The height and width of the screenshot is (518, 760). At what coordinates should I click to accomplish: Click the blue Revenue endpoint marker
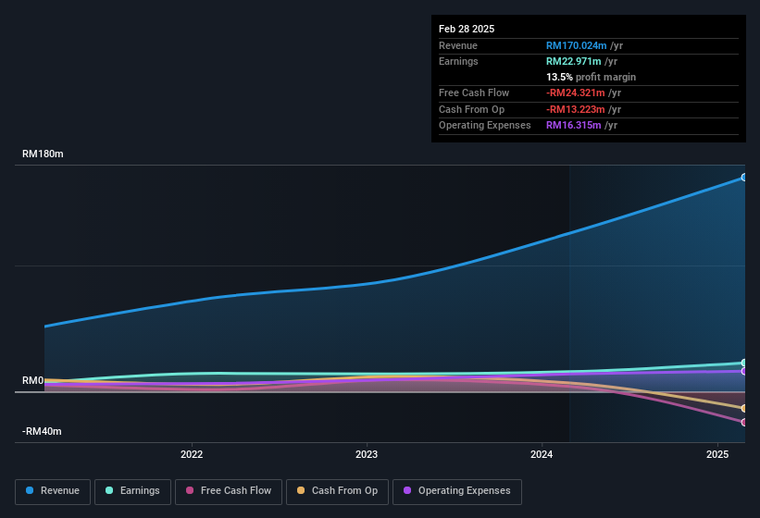[744, 178]
